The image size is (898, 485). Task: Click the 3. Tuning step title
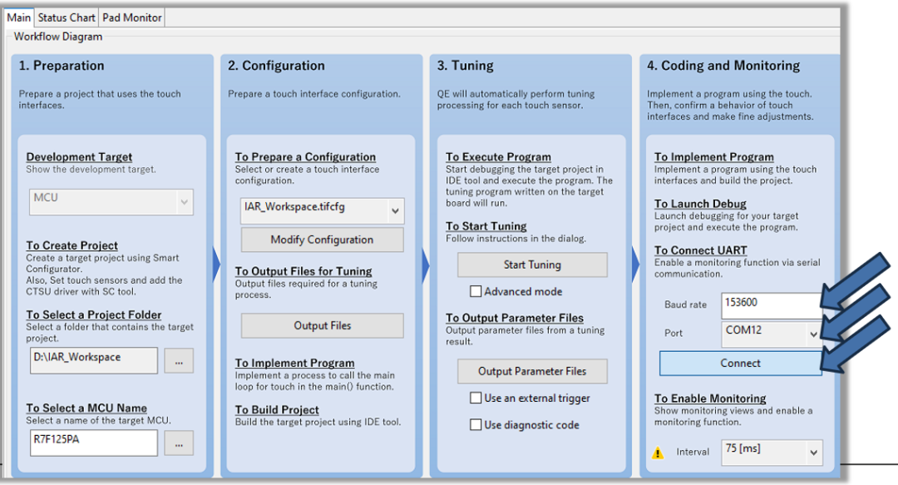click(465, 66)
